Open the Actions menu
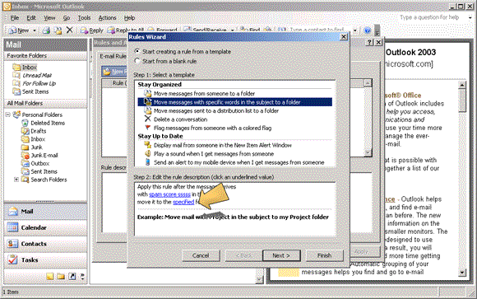 pos(108,17)
